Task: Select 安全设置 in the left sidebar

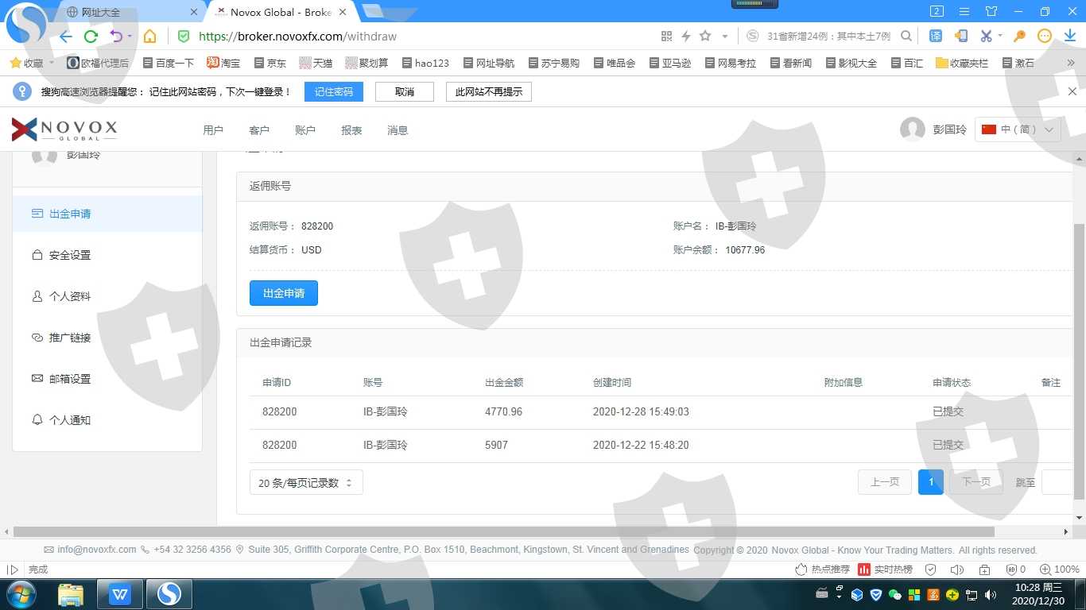Action: [70, 255]
